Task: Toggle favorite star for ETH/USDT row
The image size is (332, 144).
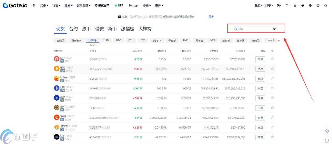Action: pyautogui.click(x=272, y=88)
